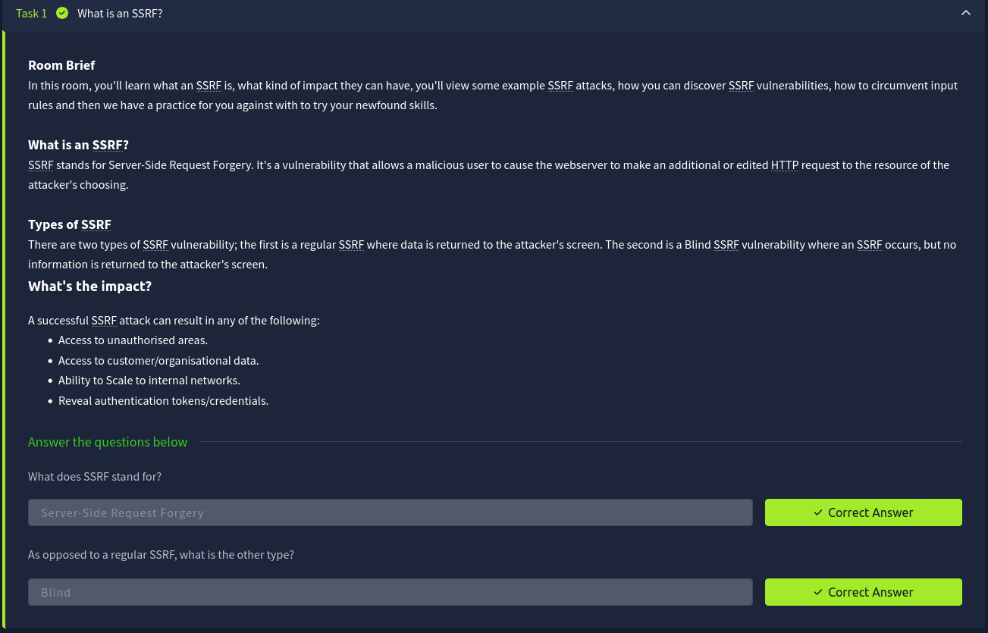The image size is (988, 633).
Task: Click the question 'What does SSRF stand for?'
Action: [x=95, y=477]
